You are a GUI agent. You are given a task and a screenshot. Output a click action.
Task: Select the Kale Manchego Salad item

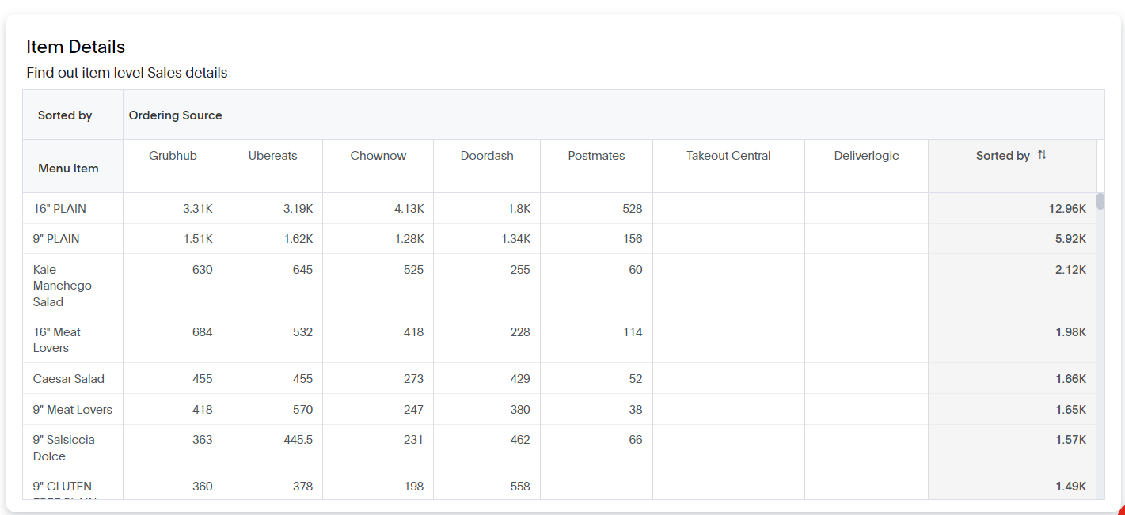[x=62, y=286]
